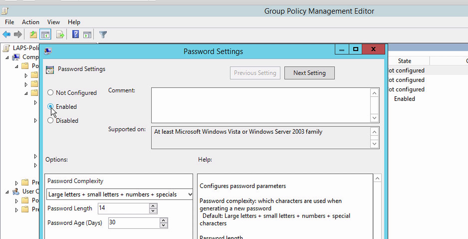Select the Not Configured radio button

(x=50, y=92)
